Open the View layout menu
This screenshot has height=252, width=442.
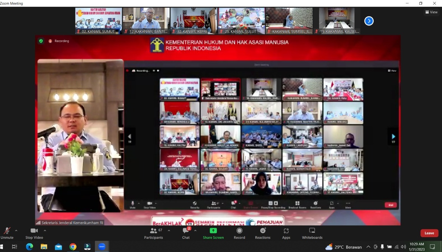click(431, 12)
